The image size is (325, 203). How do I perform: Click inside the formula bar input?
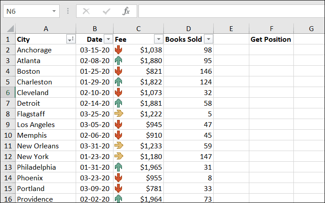[x=232, y=11]
